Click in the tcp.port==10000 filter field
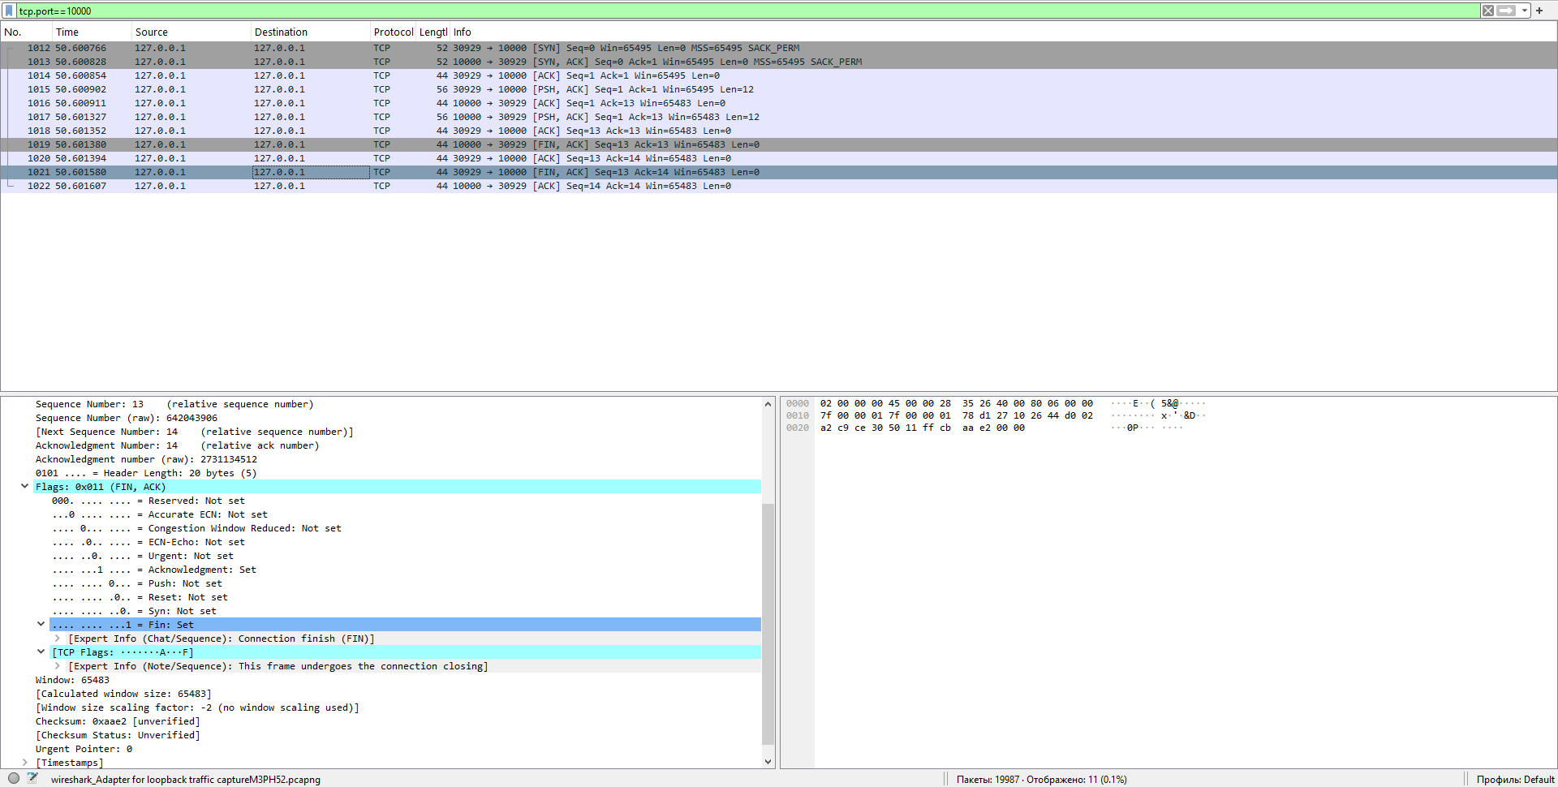Image resolution: width=1558 pixels, height=787 pixels. point(730,11)
